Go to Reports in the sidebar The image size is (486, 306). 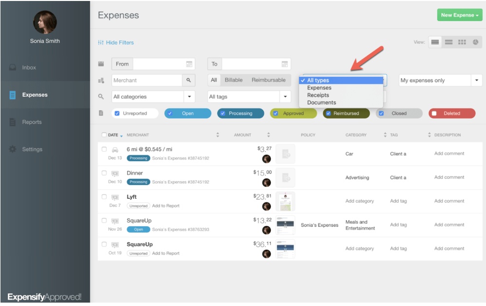[32, 122]
